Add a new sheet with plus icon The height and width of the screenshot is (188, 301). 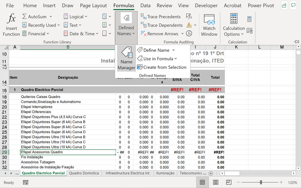[211, 174]
